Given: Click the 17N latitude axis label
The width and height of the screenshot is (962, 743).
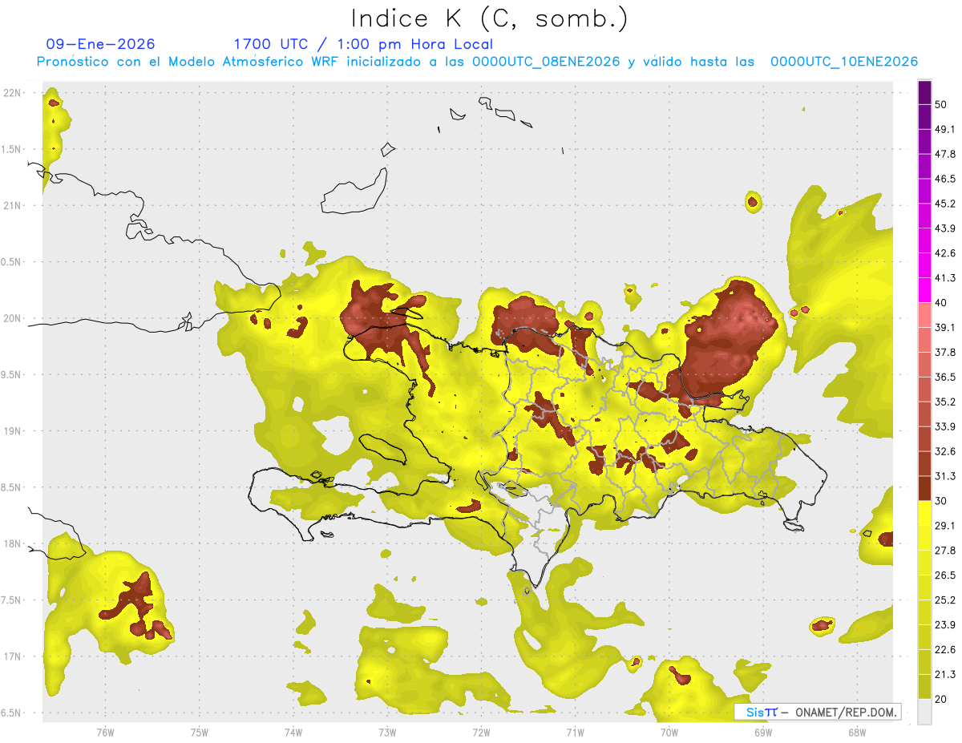Looking at the screenshot, I should 13,657.
